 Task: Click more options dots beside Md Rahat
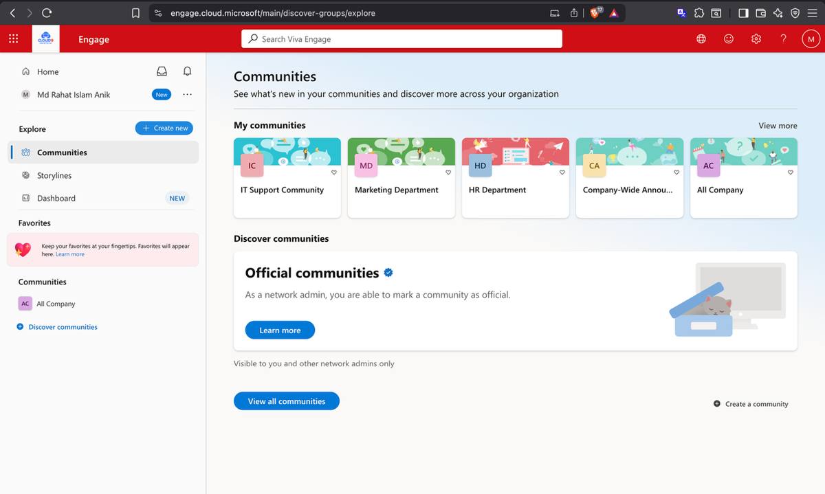point(187,95)
